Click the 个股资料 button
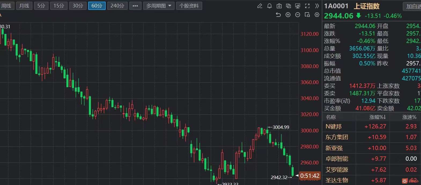 point(189,6)
